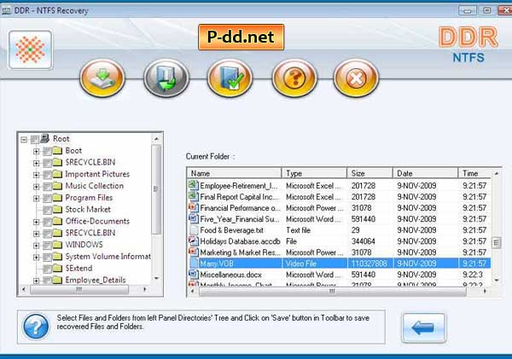
Task: Click the book with green checkmark icon
Action: (x=230, y=78)
